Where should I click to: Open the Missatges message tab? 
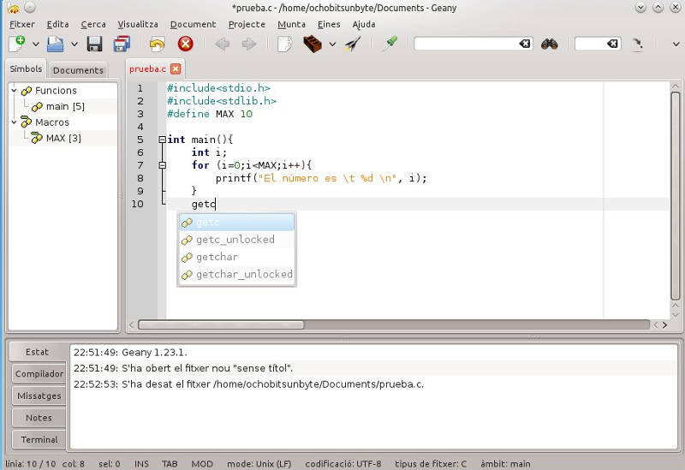39,396
